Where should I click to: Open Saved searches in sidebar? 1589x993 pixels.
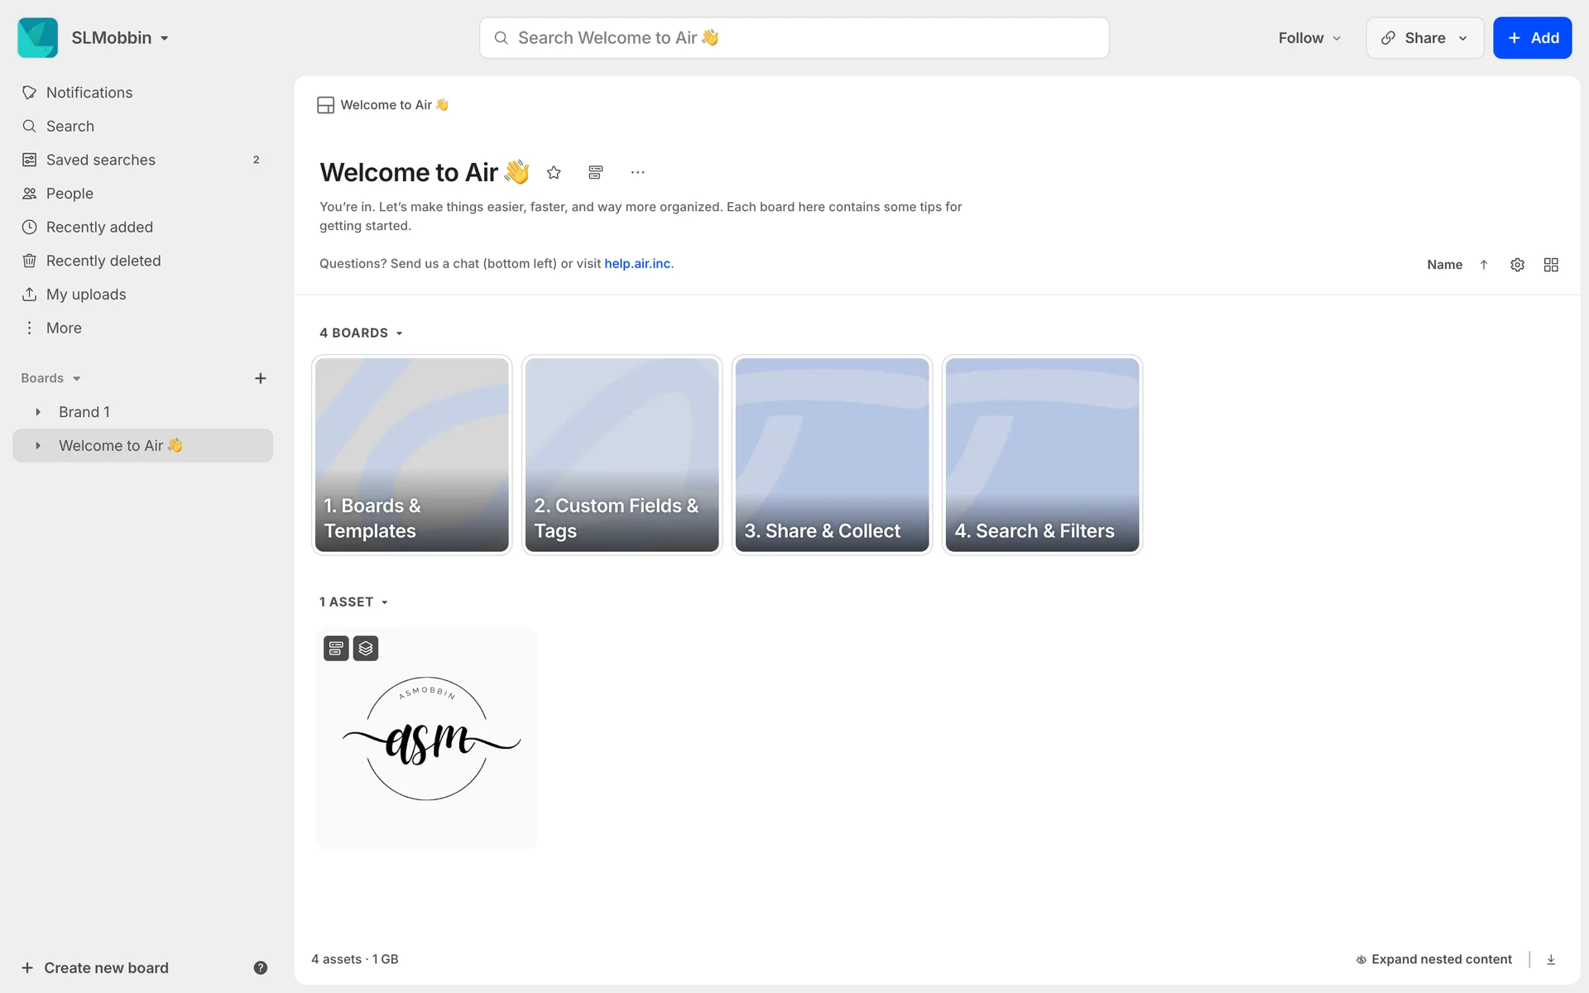pos(101,160)
